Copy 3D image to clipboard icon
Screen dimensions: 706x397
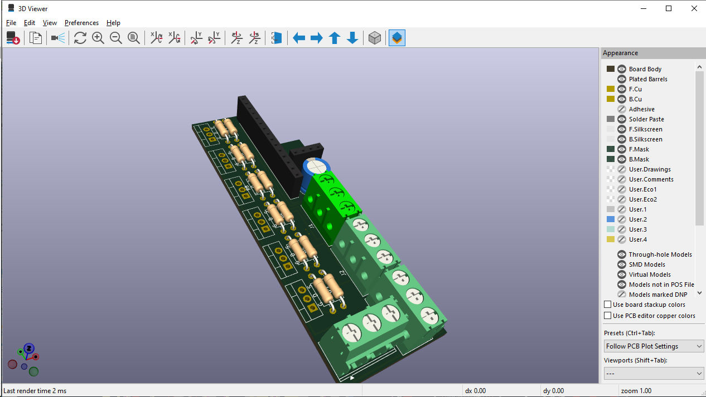point(36,38)
